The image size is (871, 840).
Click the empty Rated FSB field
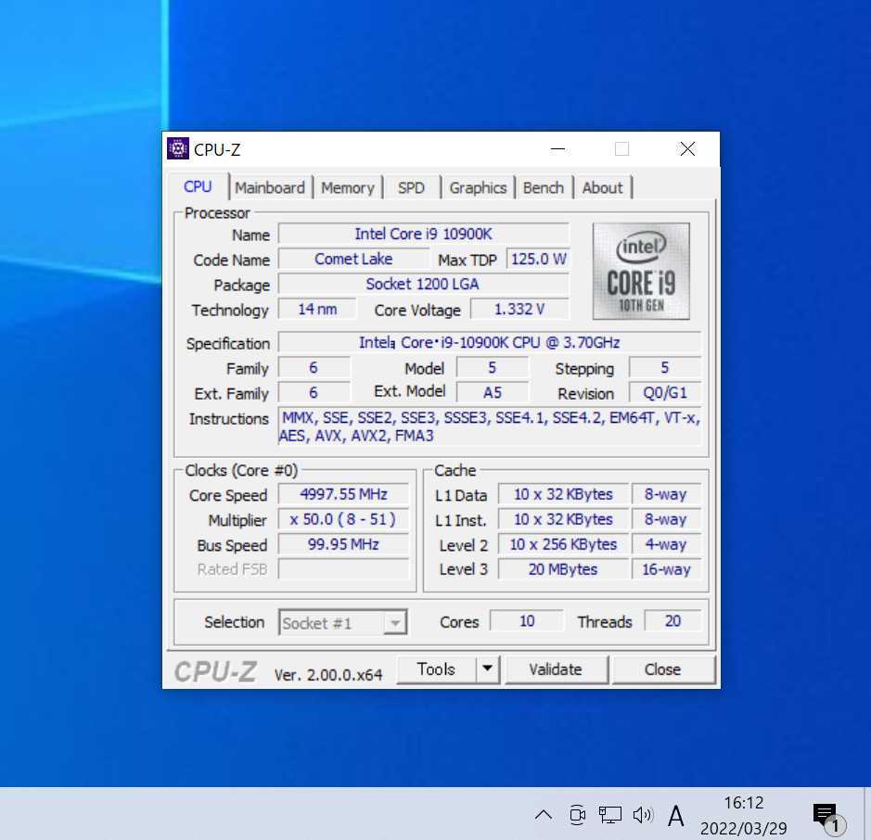click(343, 569)
